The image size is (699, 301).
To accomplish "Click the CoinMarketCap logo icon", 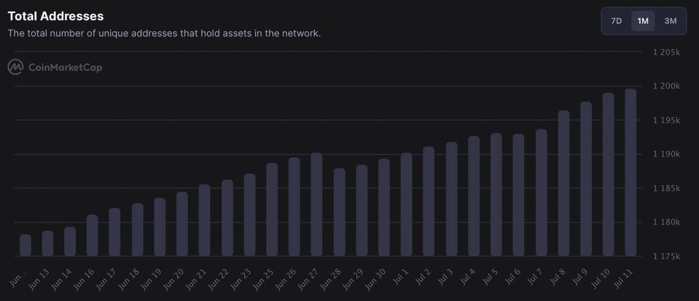I will click(x=15, y=67).
